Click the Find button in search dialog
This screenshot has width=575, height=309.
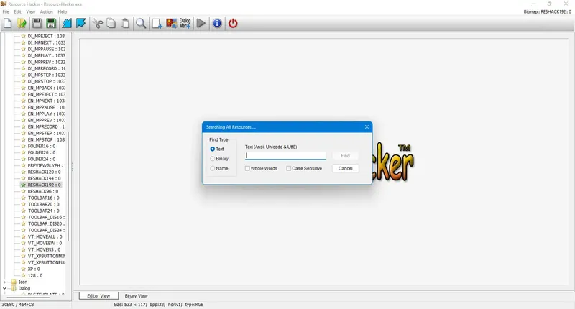point(345,156)
